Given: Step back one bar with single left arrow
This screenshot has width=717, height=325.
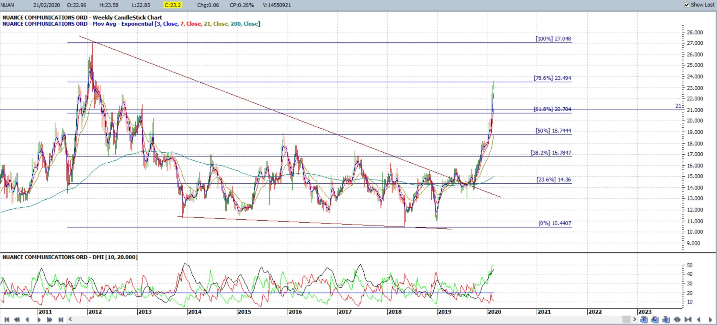Looking at the screenshot, I should 28,320.
